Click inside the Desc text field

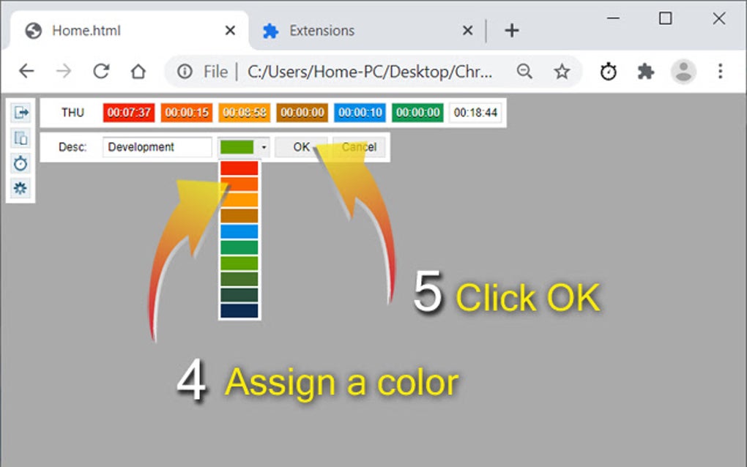click(156, 146)
